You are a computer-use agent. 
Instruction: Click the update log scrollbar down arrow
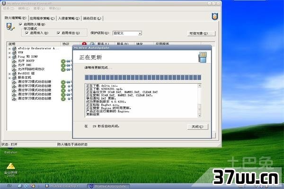pyautogui.click(x=199, y=115)
